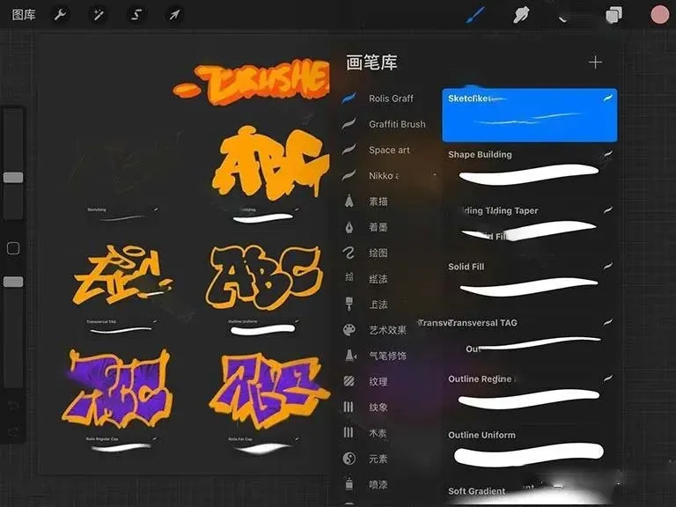Click the airbrush icon beside 气笔修饰
676x507 pixels.
pos(350,356)
